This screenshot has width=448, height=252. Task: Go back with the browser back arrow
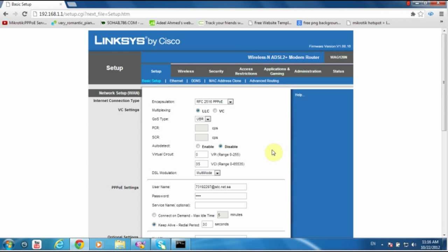6,14
